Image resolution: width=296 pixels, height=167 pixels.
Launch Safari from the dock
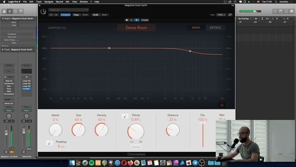(117, 163)
